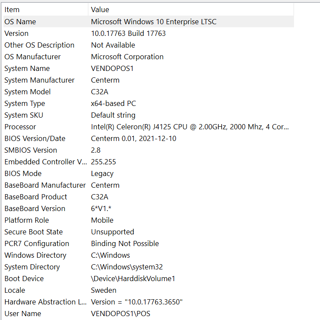Image resolution: width=320 pixels, height=320 pixels.
Task: Click the Other OS Description row
Action: click(39, 45)
